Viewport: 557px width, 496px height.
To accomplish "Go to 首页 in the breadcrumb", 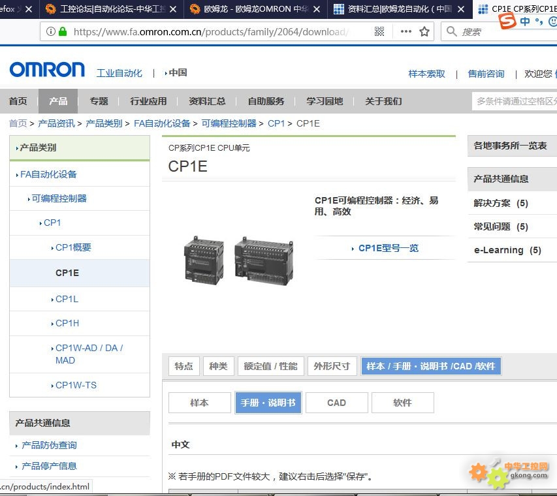I will [18, 123].
